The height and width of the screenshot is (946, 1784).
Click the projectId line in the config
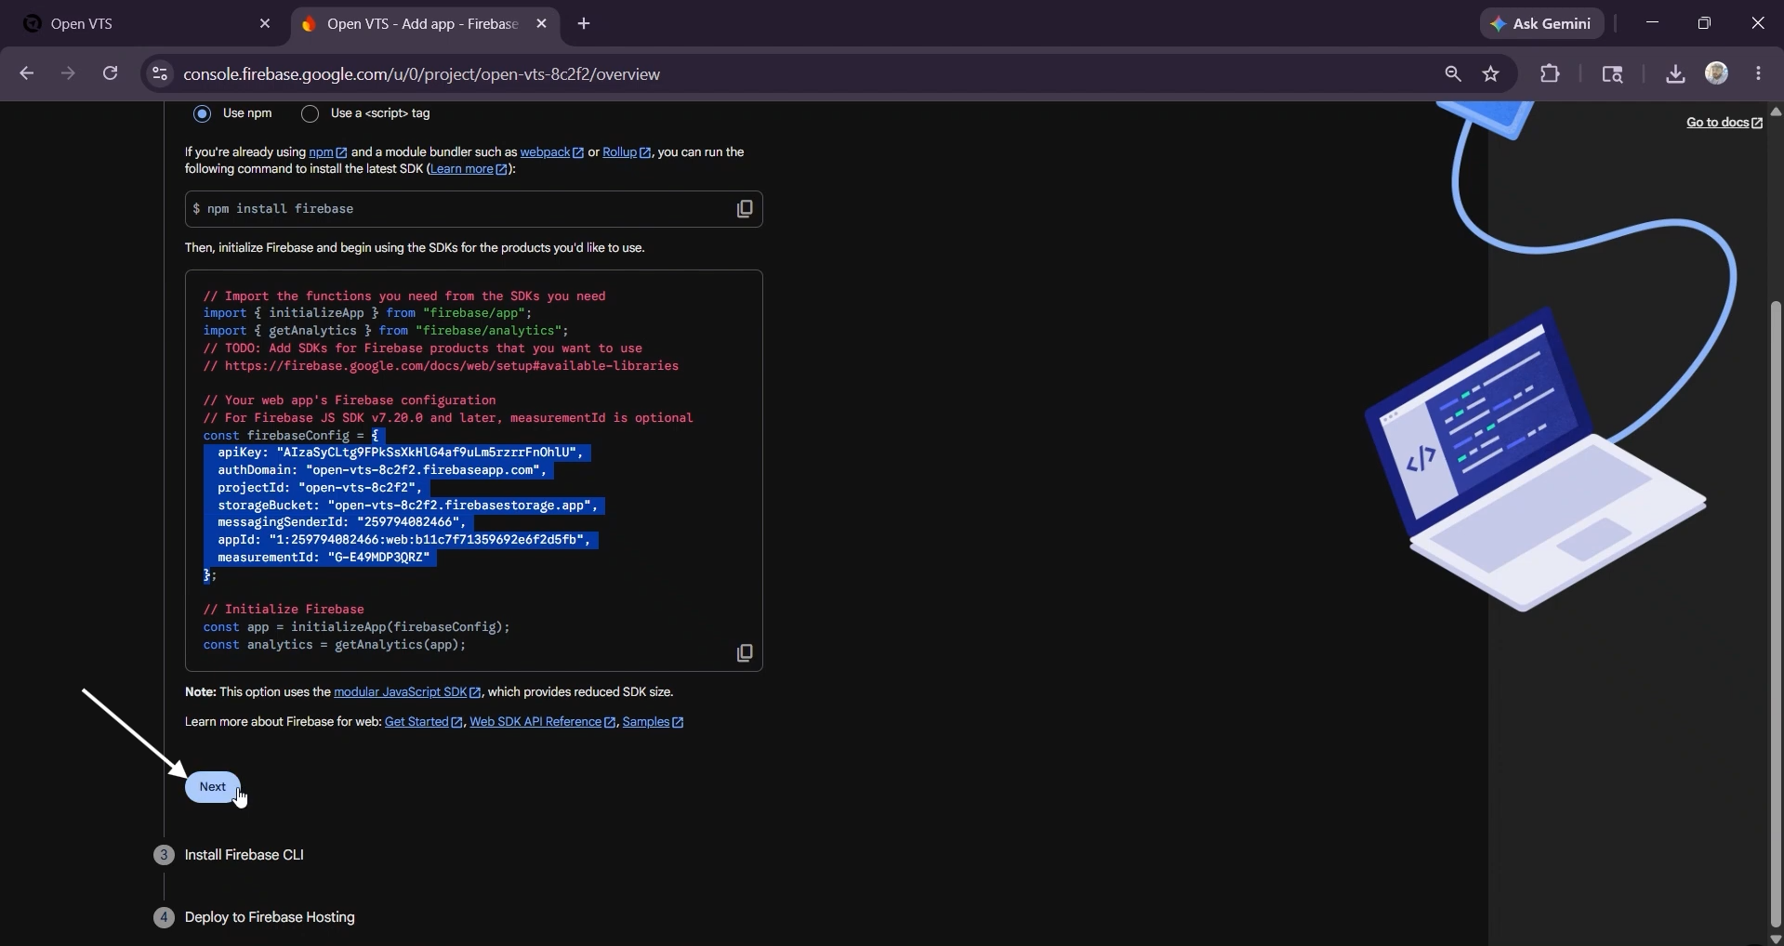(320, 488)
